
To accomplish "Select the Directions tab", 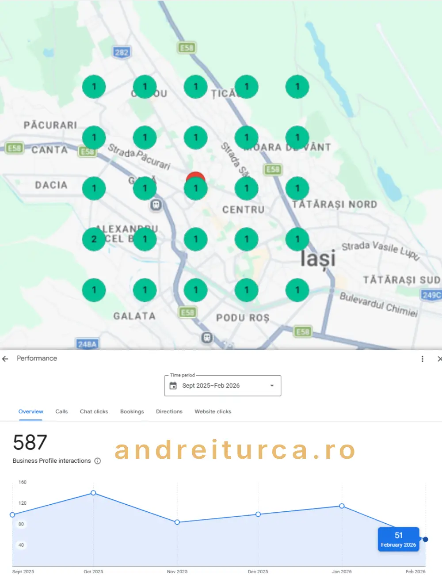I will 169,411.
